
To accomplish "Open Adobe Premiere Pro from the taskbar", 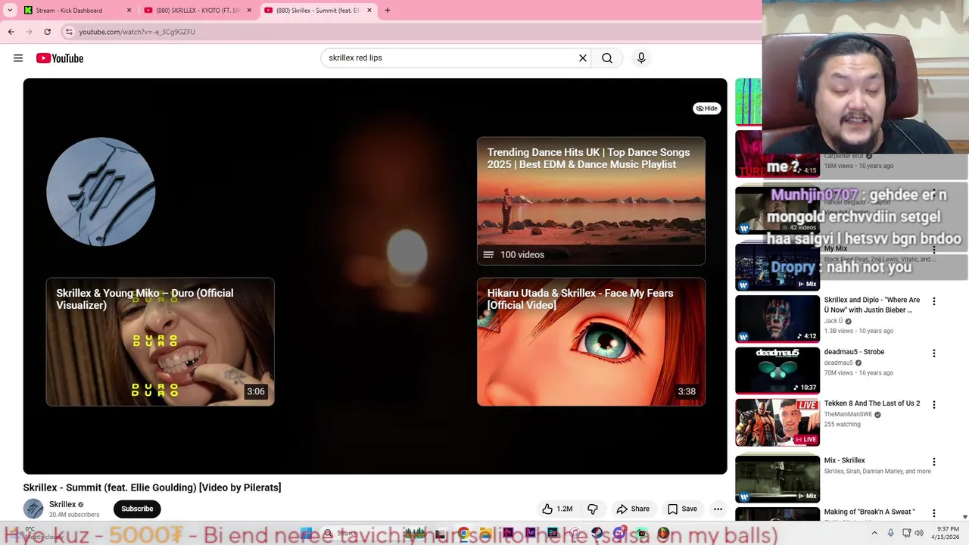I will point(508,534).
